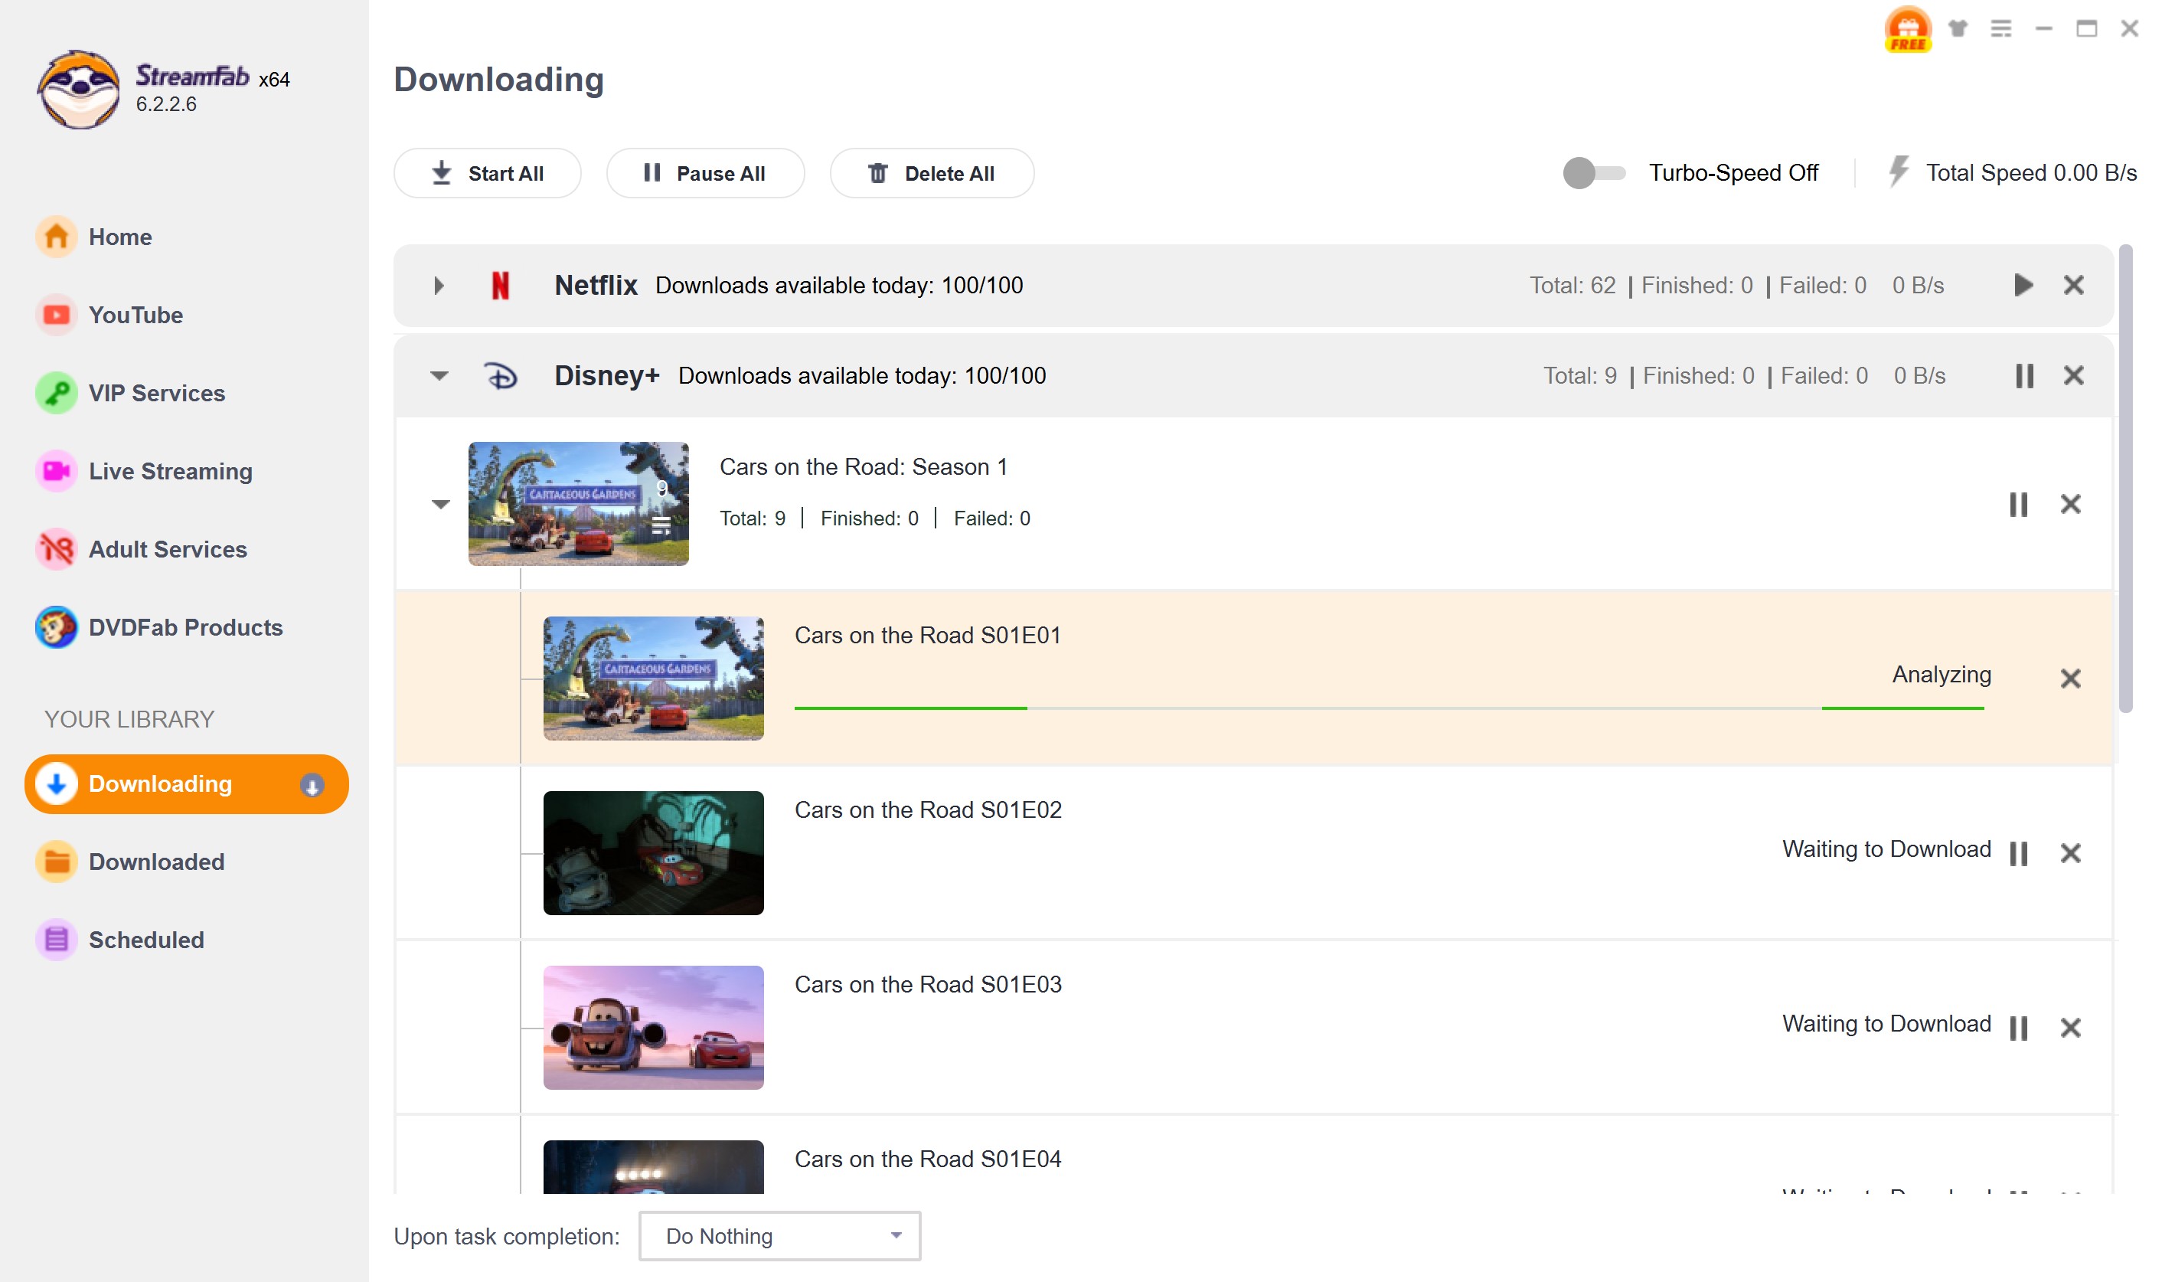Viewport: 2162px width, 1282px height.
Task: Delete Cars on the Road Season 1 task
Action: 2070,505
